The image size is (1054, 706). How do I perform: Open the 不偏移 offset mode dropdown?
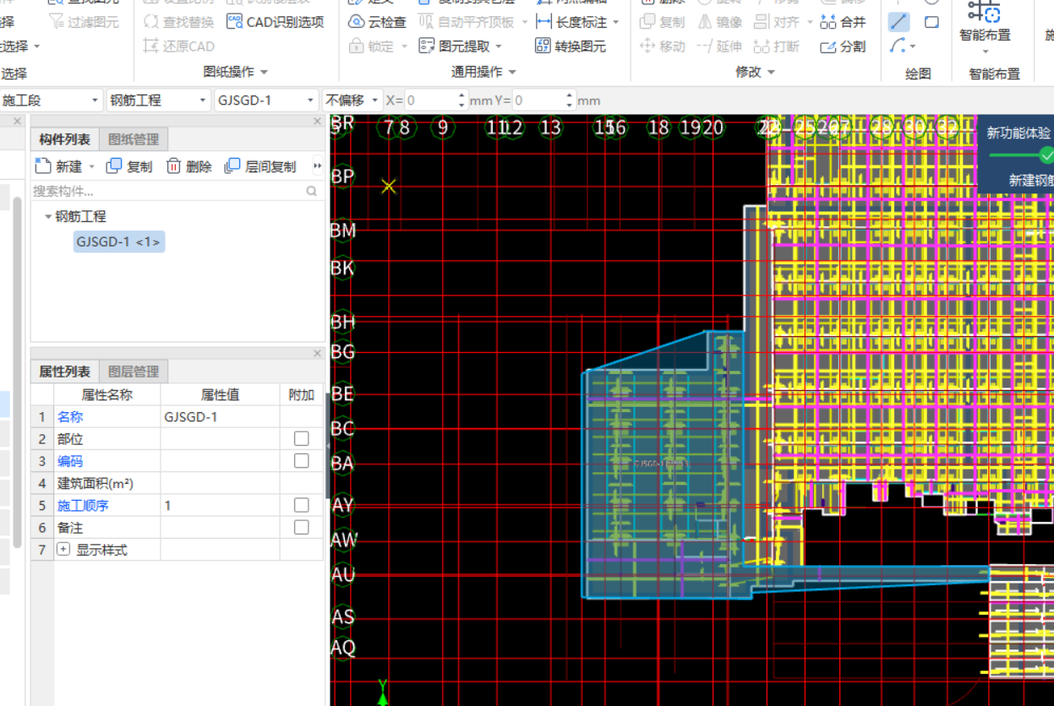coord(352,100)
